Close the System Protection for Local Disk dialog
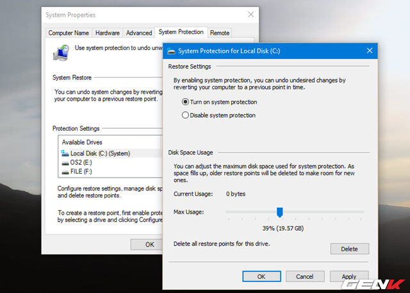Viewport: 410px width, 293px height. click(x=369, y=51)
